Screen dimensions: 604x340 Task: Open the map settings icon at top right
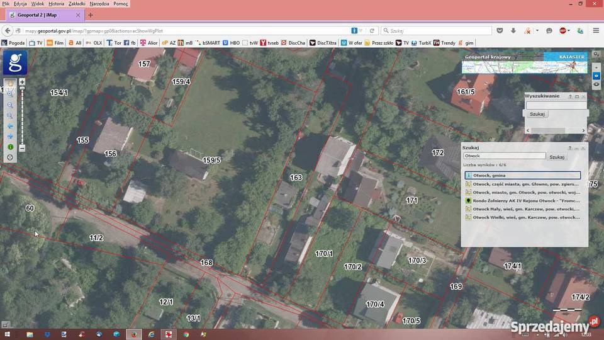(596, 54)
